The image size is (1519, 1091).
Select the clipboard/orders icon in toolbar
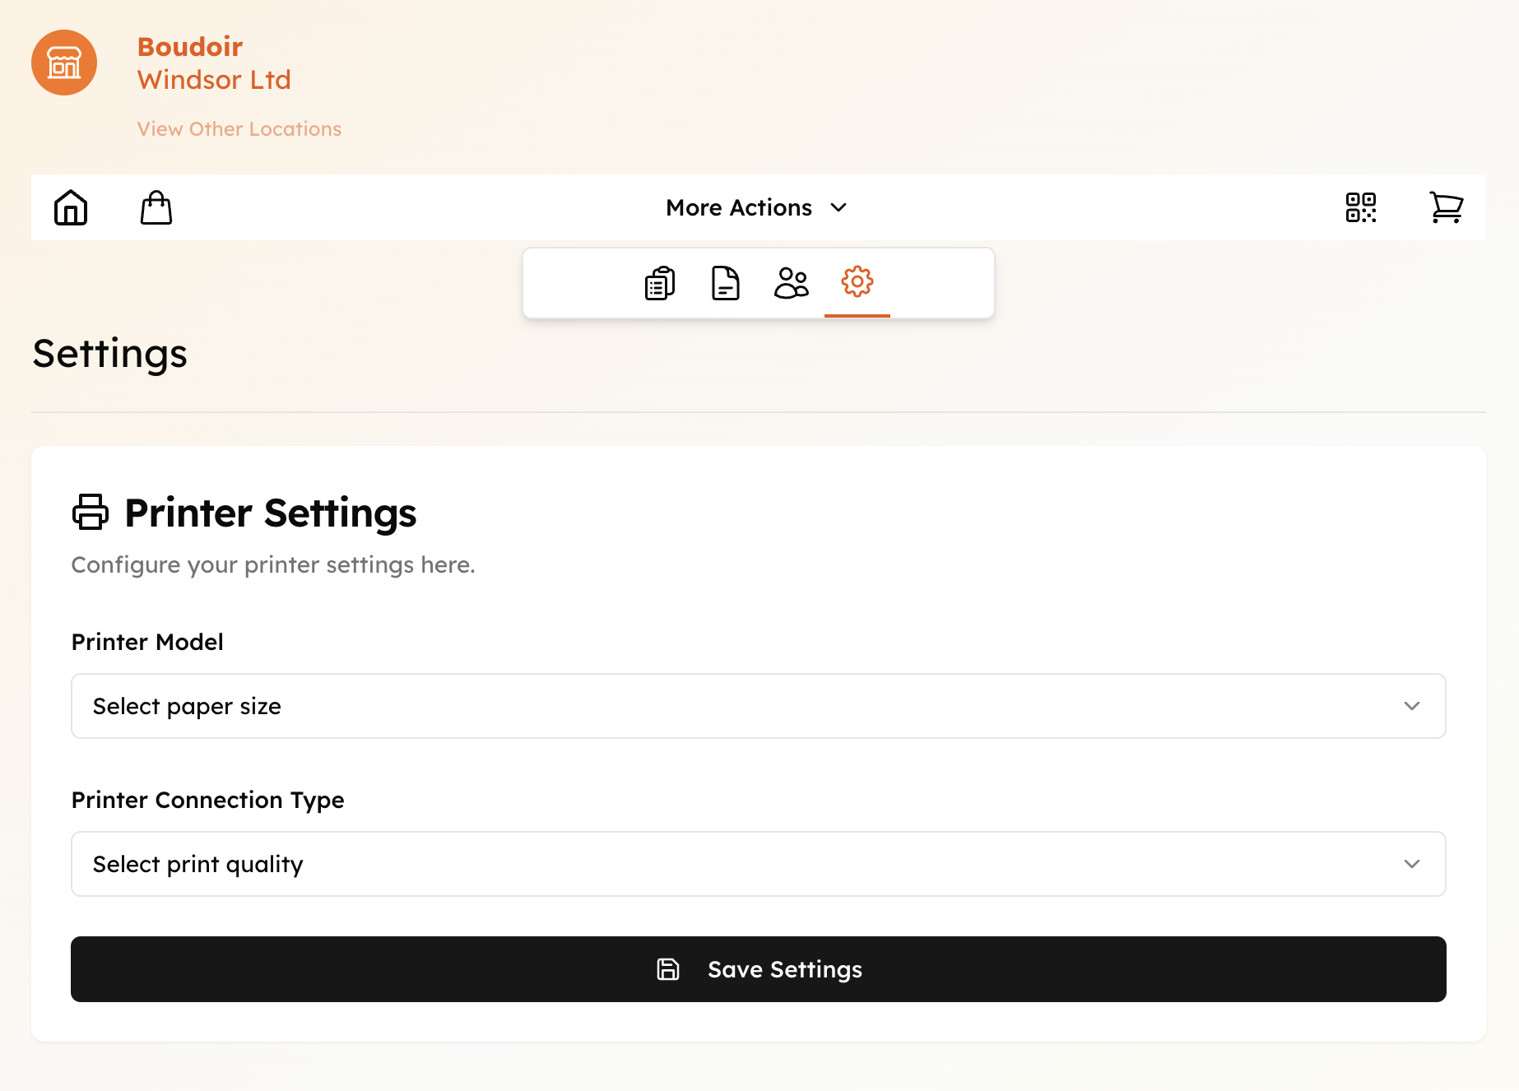pos(657,283)
